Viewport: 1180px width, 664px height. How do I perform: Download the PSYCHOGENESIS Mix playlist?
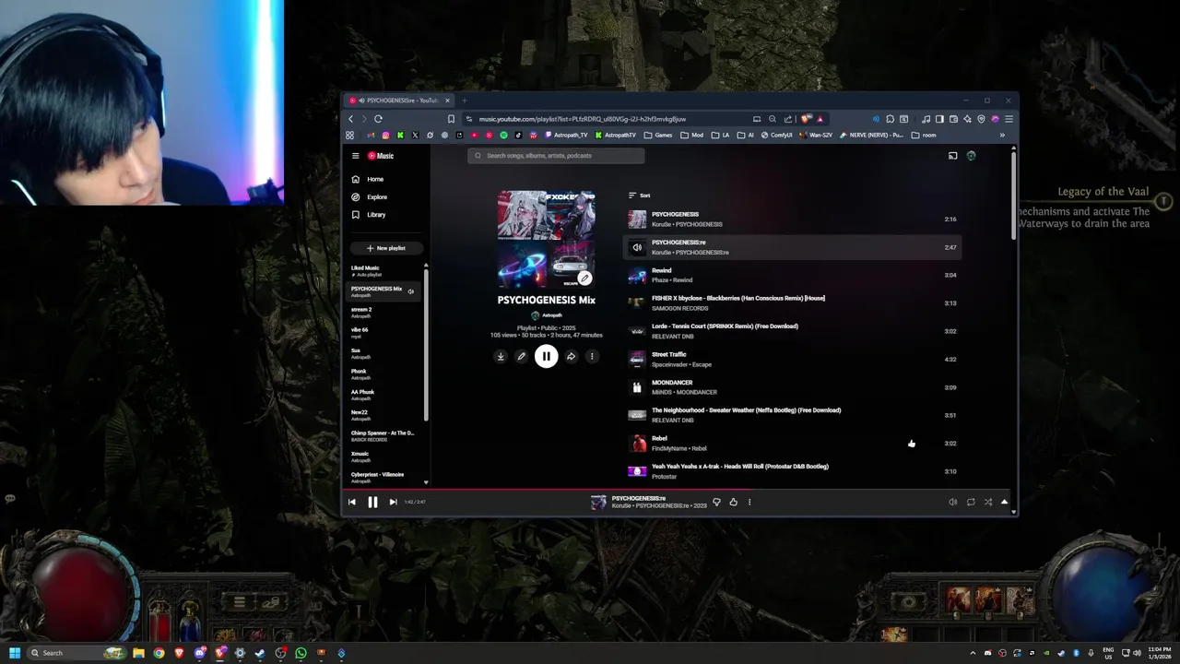[x=501, y=357]
